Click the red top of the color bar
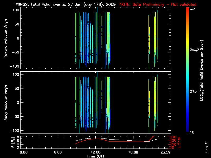This screenshot has height=158, width=211. pos(187,9)
